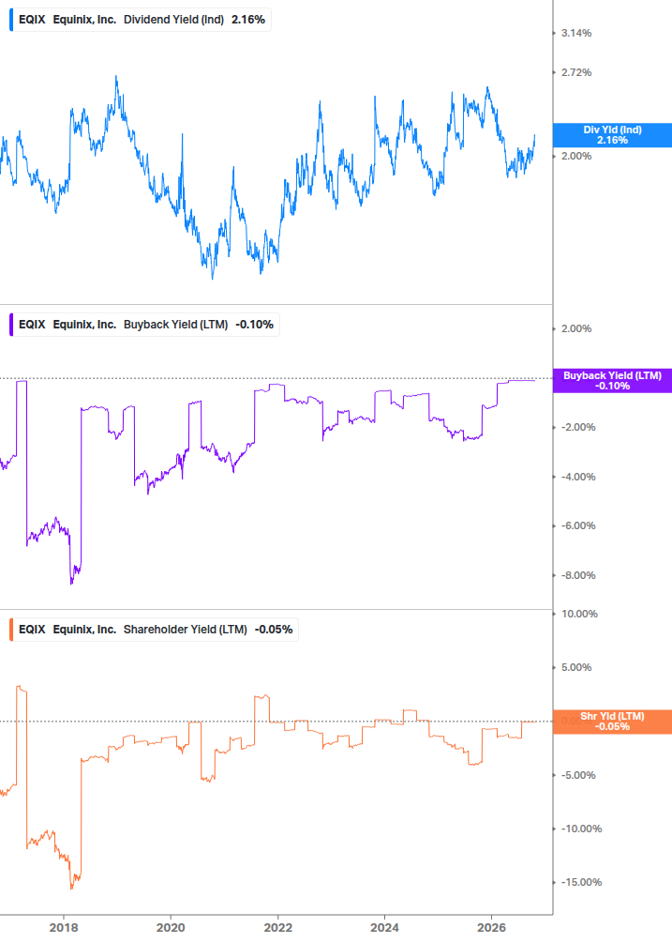Image resolution: width=672 pixels, height=943 pixels.
Task: Click the 2024 label on the time axis
Action: coord(384,927)
